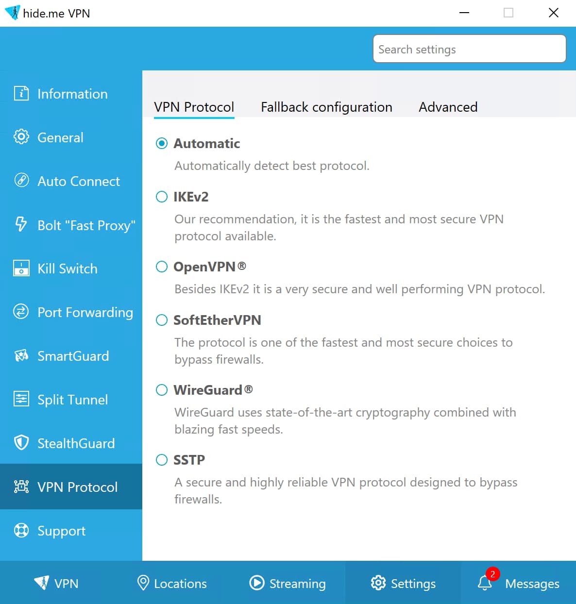Viewport: 576px width, 604px height.
Task: Click the Information icon in the sidebar
Action: (21, 93)
